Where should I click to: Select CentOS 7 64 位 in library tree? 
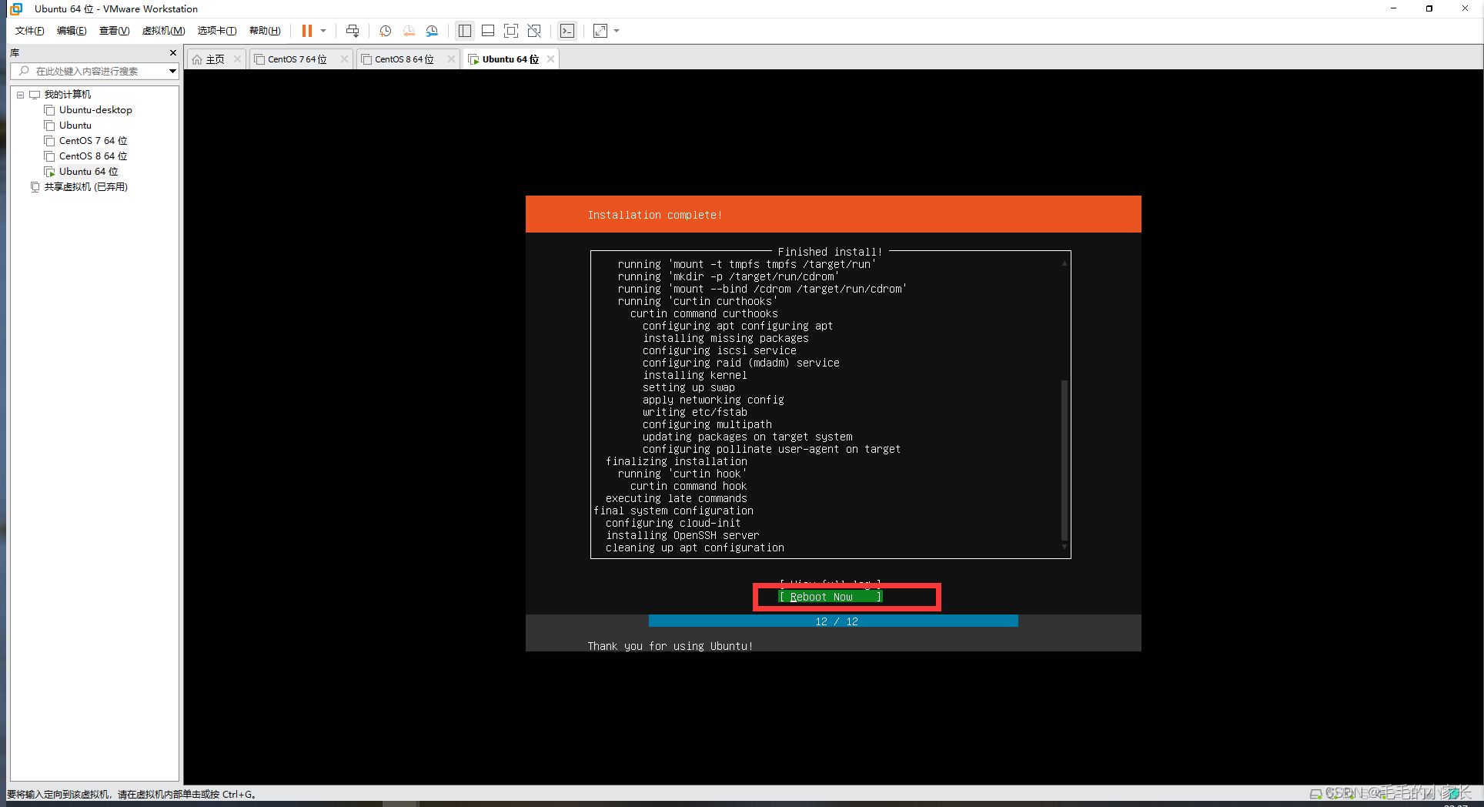tap(93, 141)
